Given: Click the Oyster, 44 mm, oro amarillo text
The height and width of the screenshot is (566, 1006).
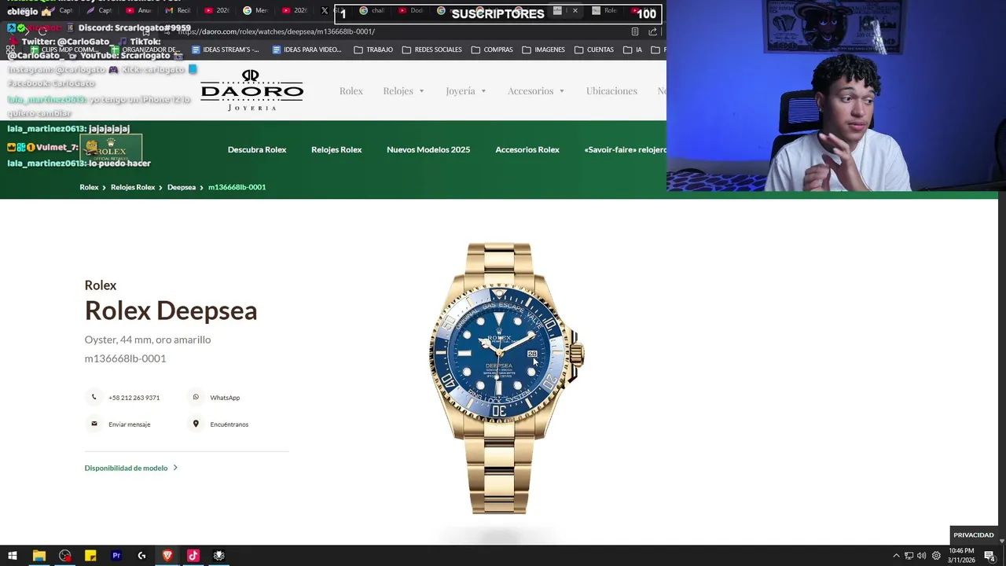Looking at the screenshot, I should (148, 340).
